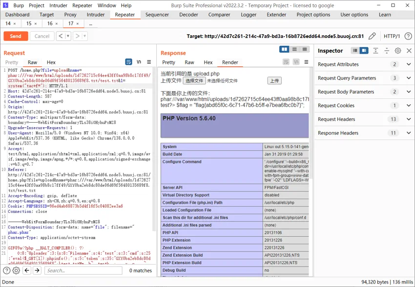This screenshot has height=287, width=415.
Task: Switch Request view to Pretty
Action: (x=12, y=62)
